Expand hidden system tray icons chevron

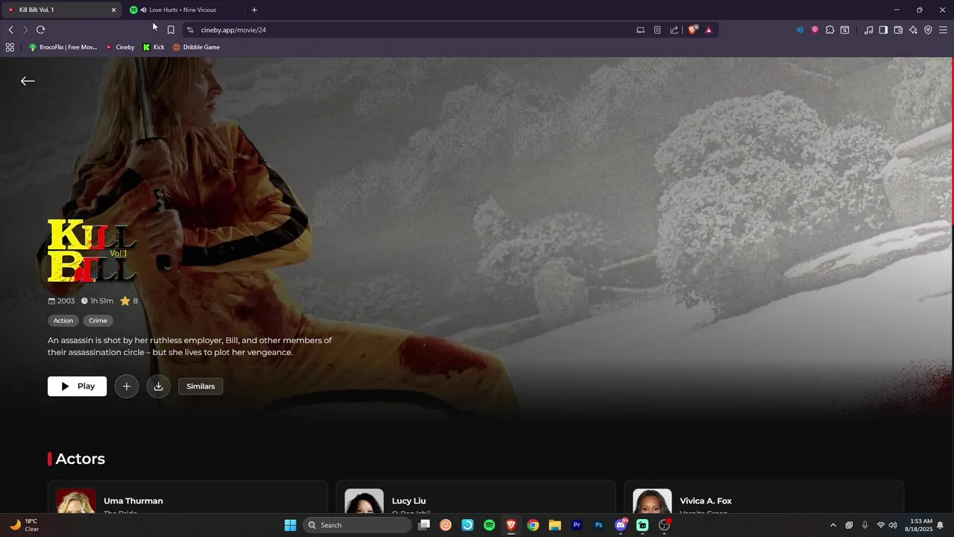point(833,525)
